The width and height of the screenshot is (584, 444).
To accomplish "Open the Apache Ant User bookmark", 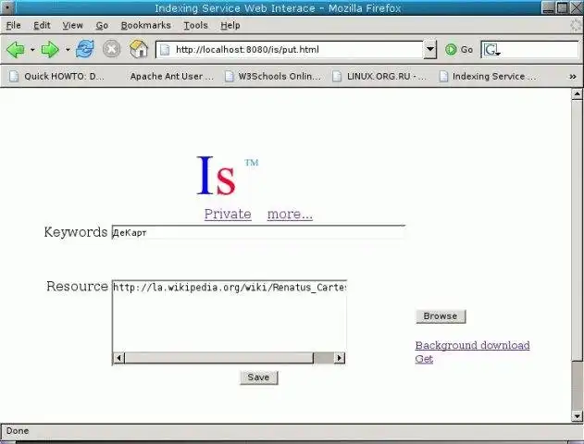I will (172, 76).
